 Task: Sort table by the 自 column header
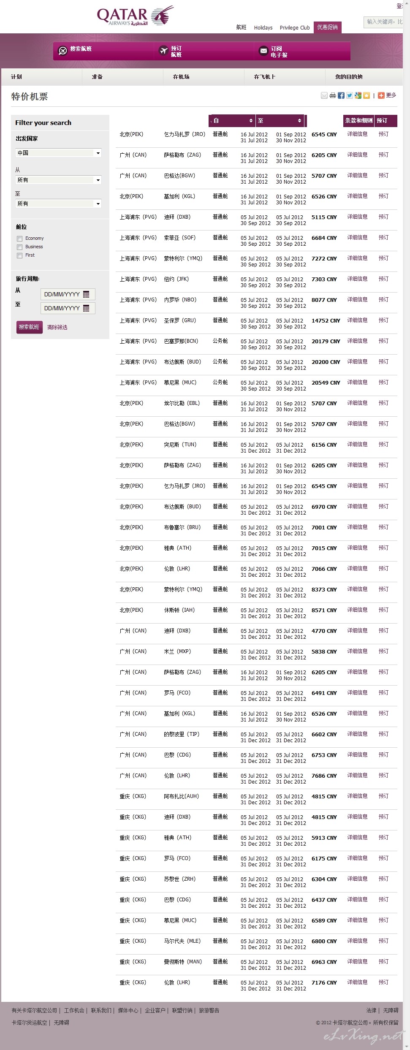click(x=232, y=121)
